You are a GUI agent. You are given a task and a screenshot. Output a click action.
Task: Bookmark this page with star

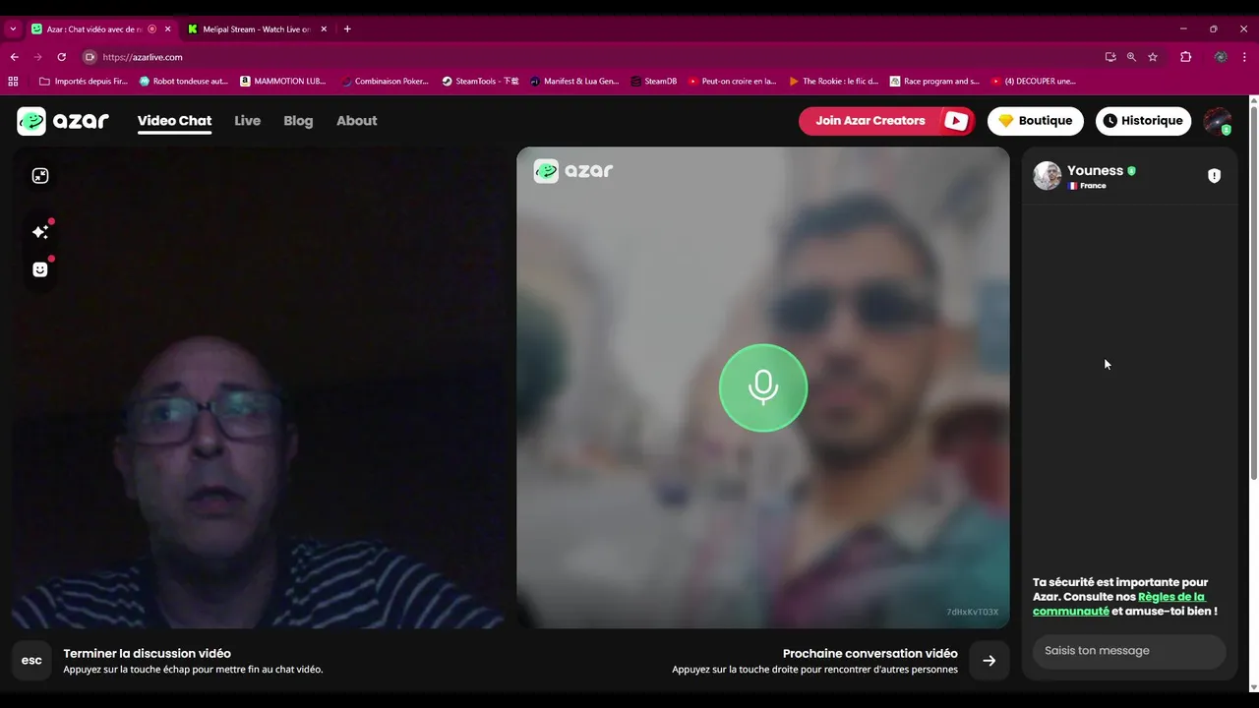pos(1153,57)
